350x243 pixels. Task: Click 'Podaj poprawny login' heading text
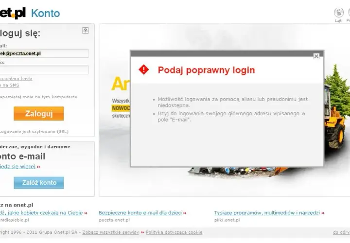click(x=206, y=70)
